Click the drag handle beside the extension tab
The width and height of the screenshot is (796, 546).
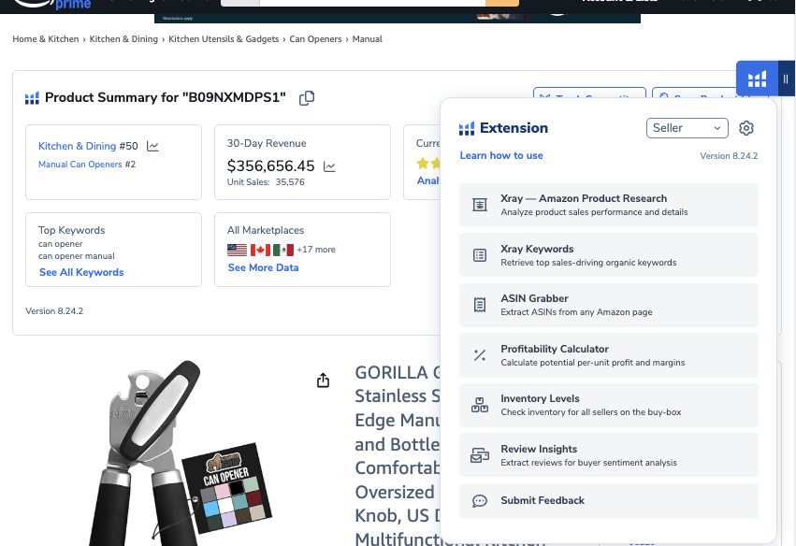point(786,79)
